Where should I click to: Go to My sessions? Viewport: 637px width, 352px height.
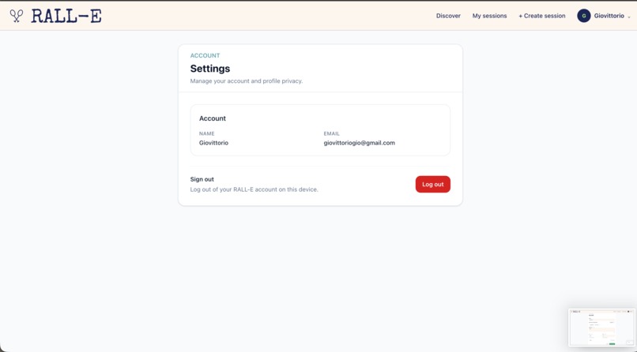tap(489, 16)
